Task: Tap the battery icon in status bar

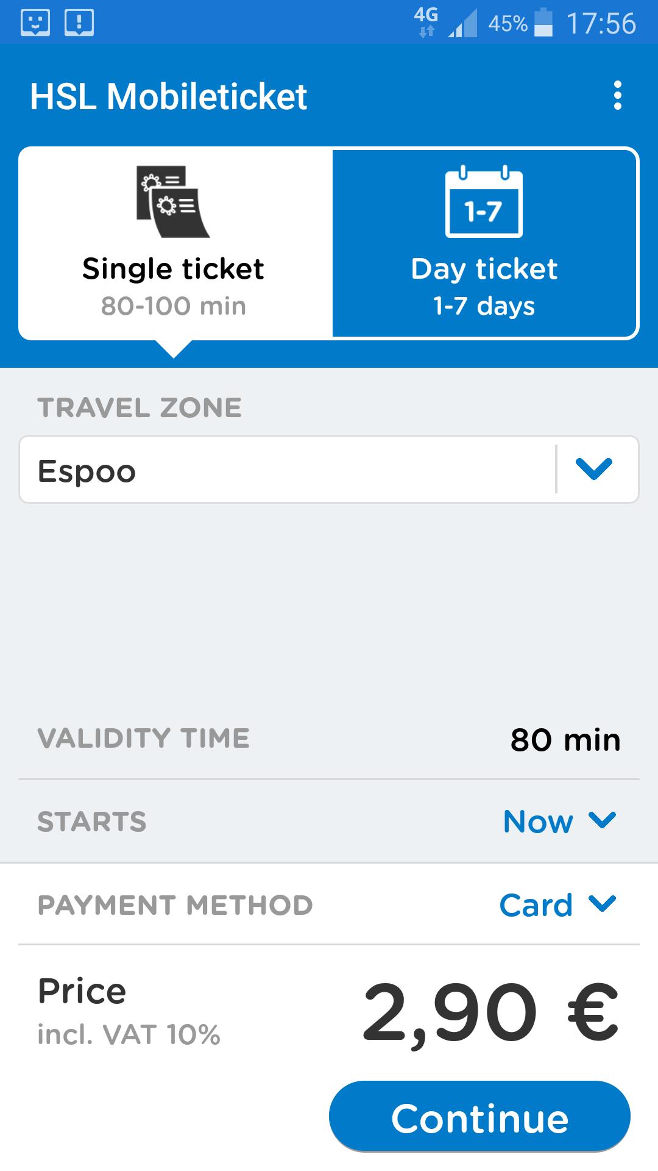Action: tap(543, 23)
